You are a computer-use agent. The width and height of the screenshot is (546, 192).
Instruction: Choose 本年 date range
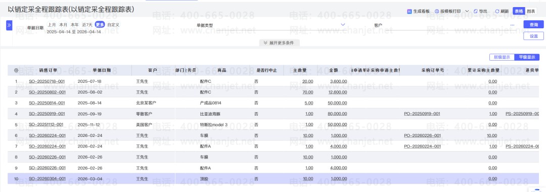(x=74, y=25)
